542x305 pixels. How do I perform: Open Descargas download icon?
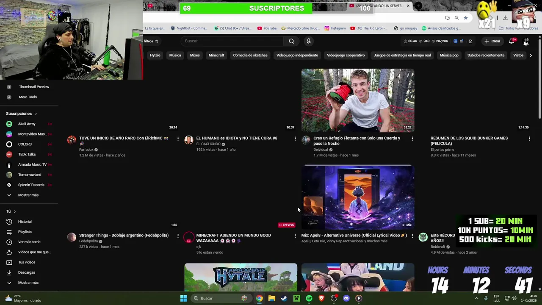click(9, 272)
